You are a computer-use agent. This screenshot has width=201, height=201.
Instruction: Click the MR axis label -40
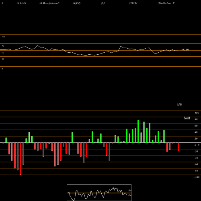196,158
